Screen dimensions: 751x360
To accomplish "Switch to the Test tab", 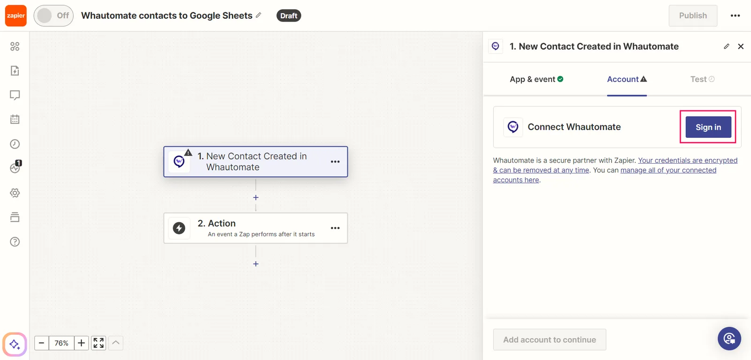I will click(702, 79).
